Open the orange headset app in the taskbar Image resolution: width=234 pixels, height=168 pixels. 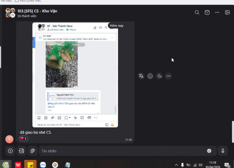[x=55, y=165]
